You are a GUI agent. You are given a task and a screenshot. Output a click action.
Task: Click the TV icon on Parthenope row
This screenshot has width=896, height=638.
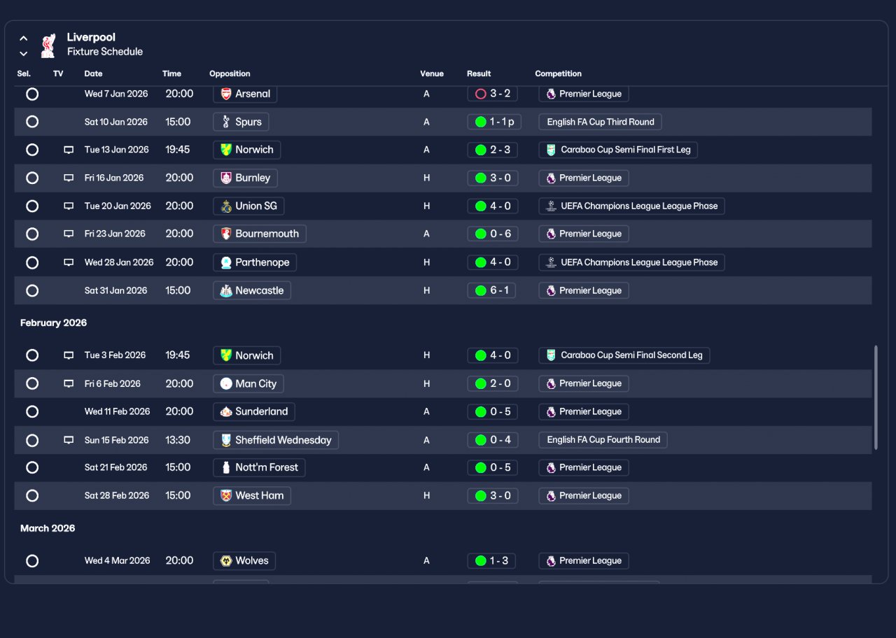tap(69, 262)
